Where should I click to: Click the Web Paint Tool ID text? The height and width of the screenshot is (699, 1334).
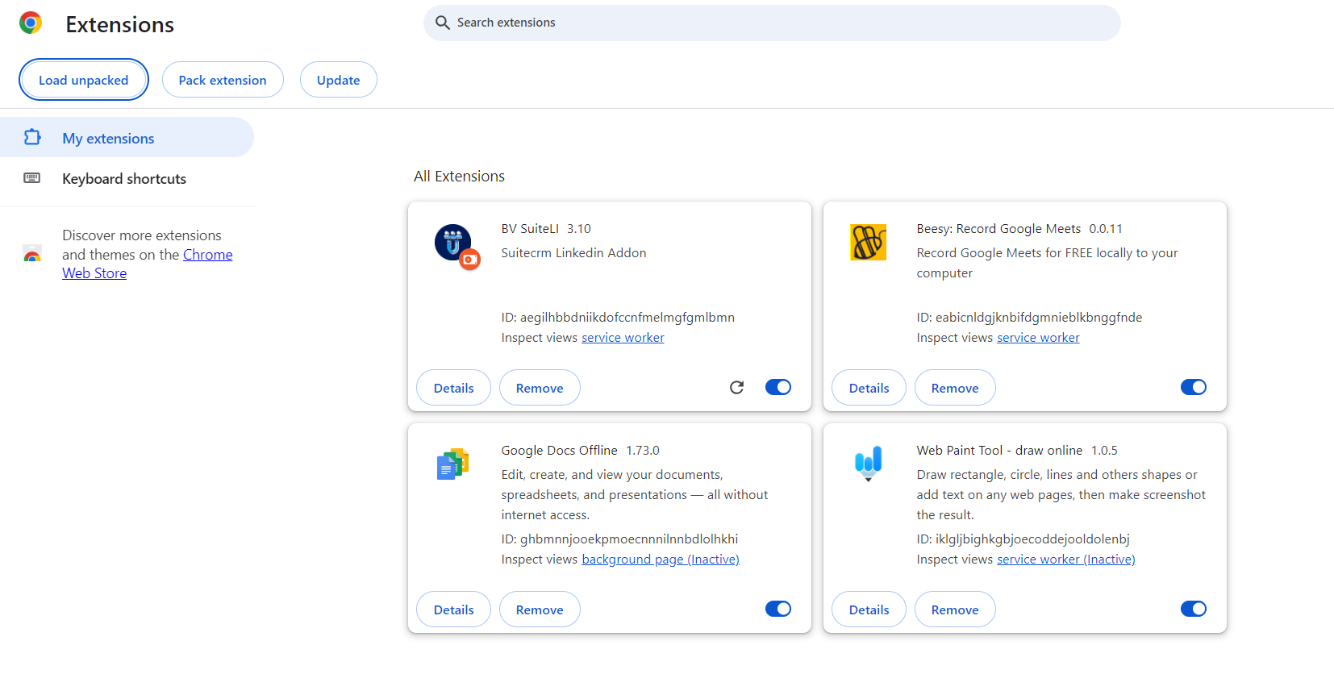(x=1023, y=539)
